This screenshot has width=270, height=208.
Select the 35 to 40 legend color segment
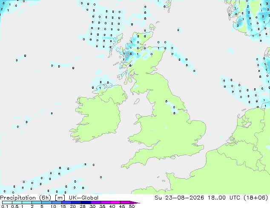point(105,202)
